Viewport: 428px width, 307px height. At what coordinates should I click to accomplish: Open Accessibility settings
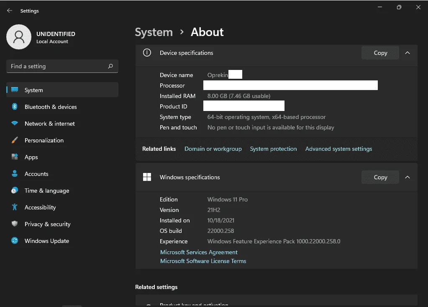click(x=62, y=207)
